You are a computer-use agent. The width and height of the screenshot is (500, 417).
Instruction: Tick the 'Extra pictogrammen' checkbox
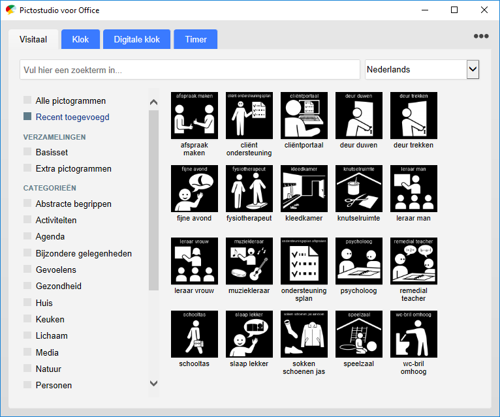pos(27,168)
